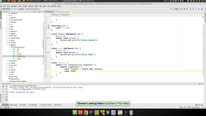Image resolution: width=206 pixels, height=116 pixels.
Task: Expand the swing folder
Action: (7, 72)
